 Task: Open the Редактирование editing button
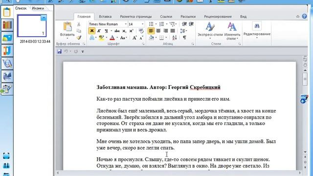(x=257, y=30)
